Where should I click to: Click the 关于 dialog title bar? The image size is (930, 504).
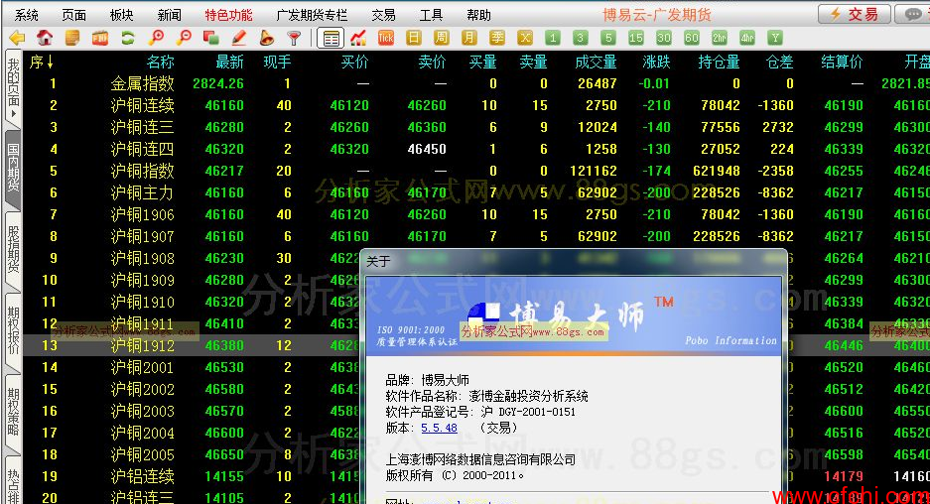click(574, 262)
